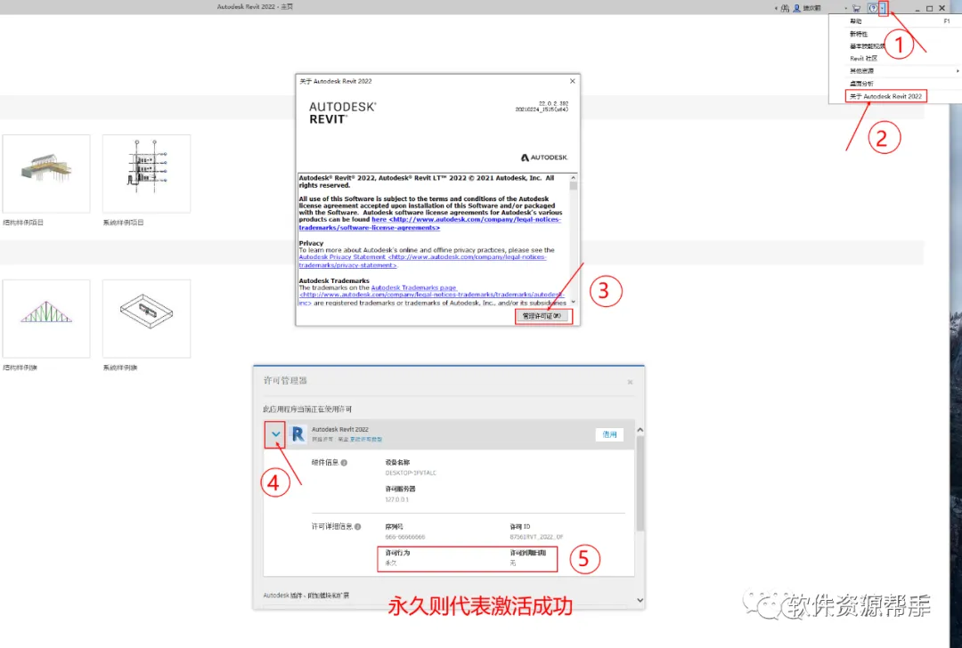The height and width of the screenshot is (648, 962).
Task: Click the 借用 borrow button
Action: (609, 434)
